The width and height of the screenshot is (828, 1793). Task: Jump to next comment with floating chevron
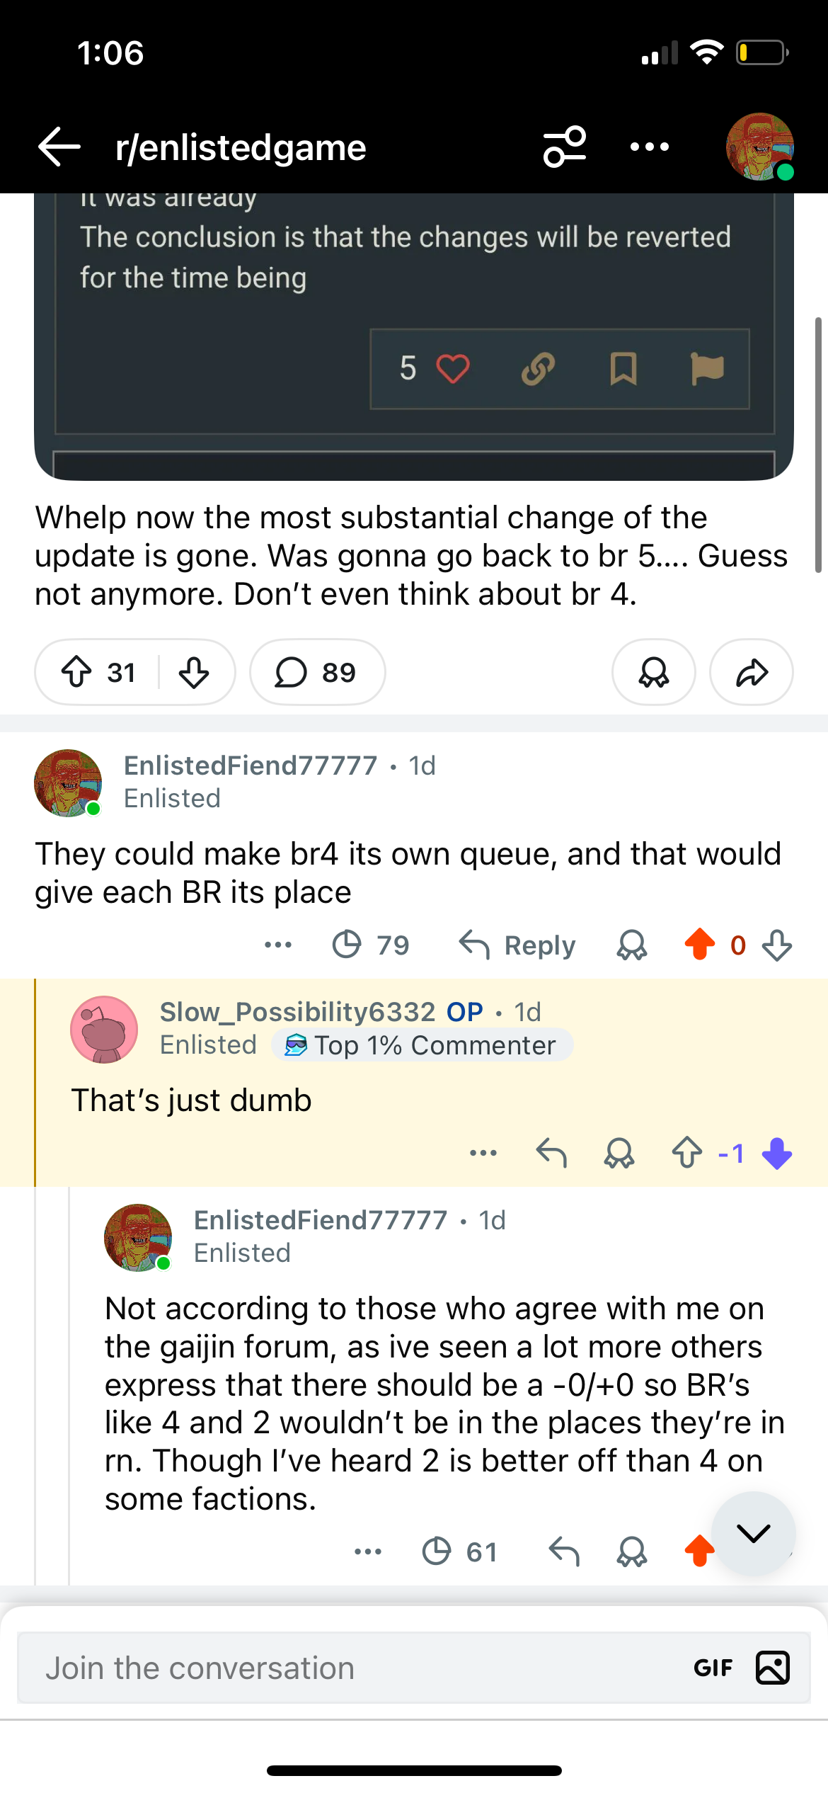(x=753, y=1533)
